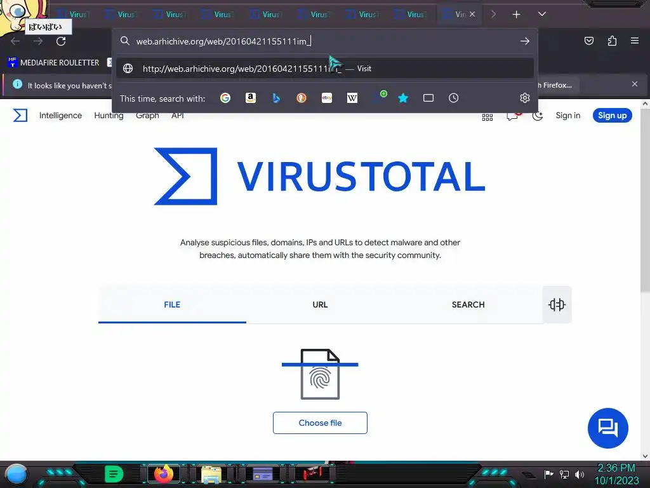Click the Firefox taskbar icon
The height and width of the screenshot is (488, 650).
[x=164, y=473]
